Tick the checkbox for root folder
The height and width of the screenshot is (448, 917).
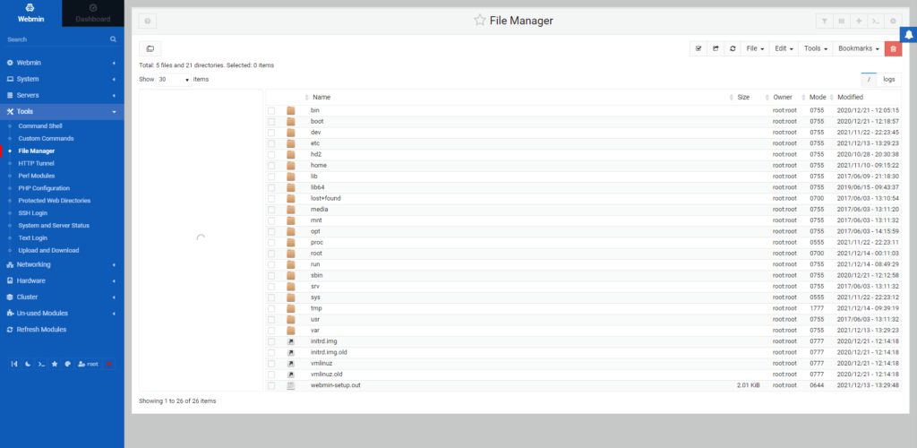271,254
